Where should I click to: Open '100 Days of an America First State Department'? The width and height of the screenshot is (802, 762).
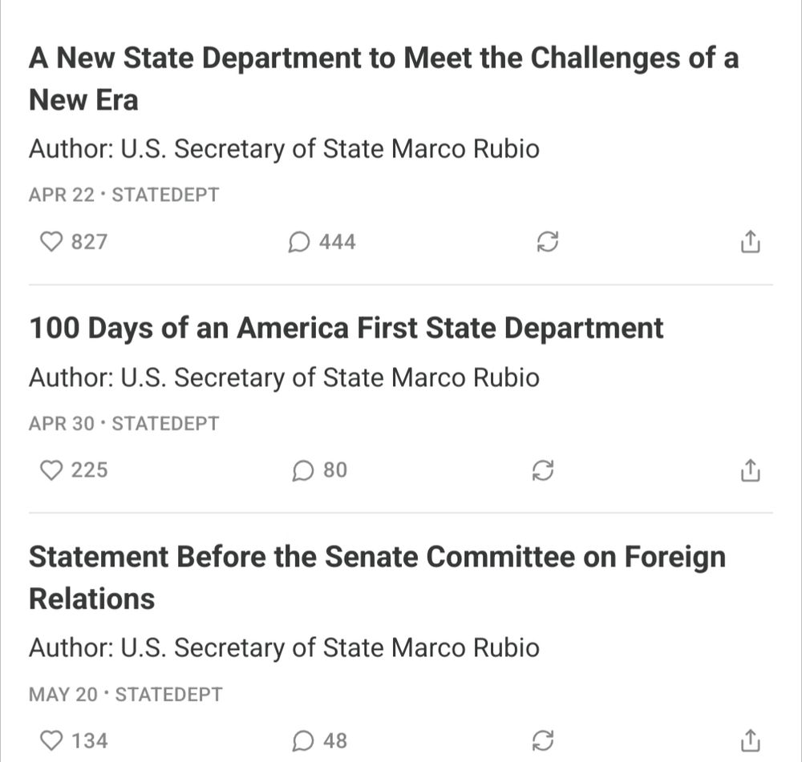pos(346,328)
